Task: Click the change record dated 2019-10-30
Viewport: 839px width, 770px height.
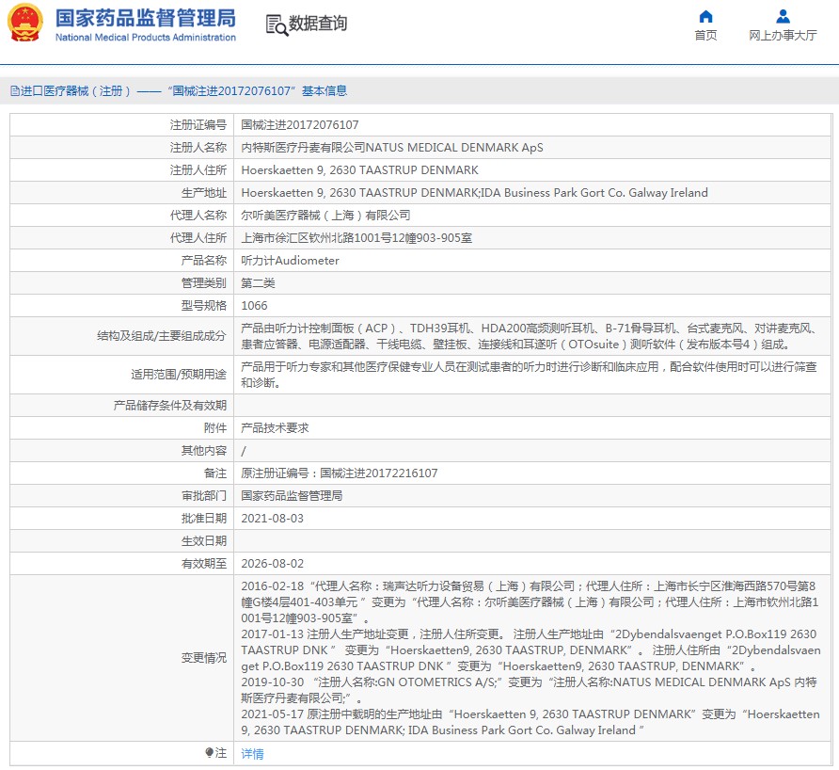Action: [x=529, y=690]
